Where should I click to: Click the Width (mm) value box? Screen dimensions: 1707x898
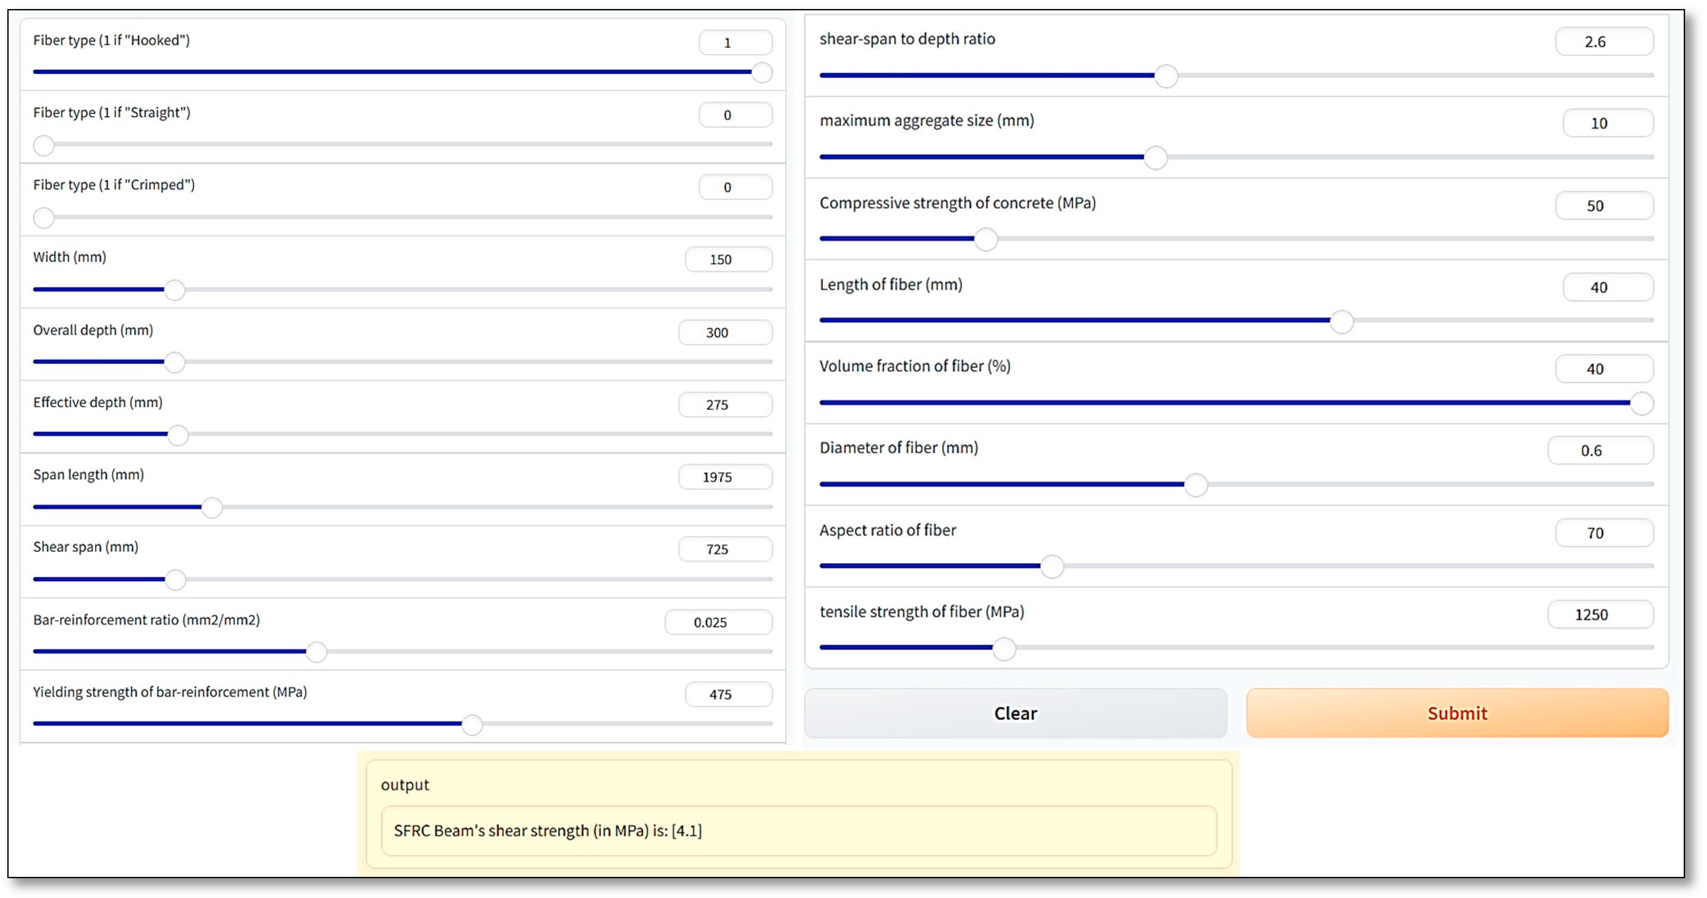coord(728,259)
